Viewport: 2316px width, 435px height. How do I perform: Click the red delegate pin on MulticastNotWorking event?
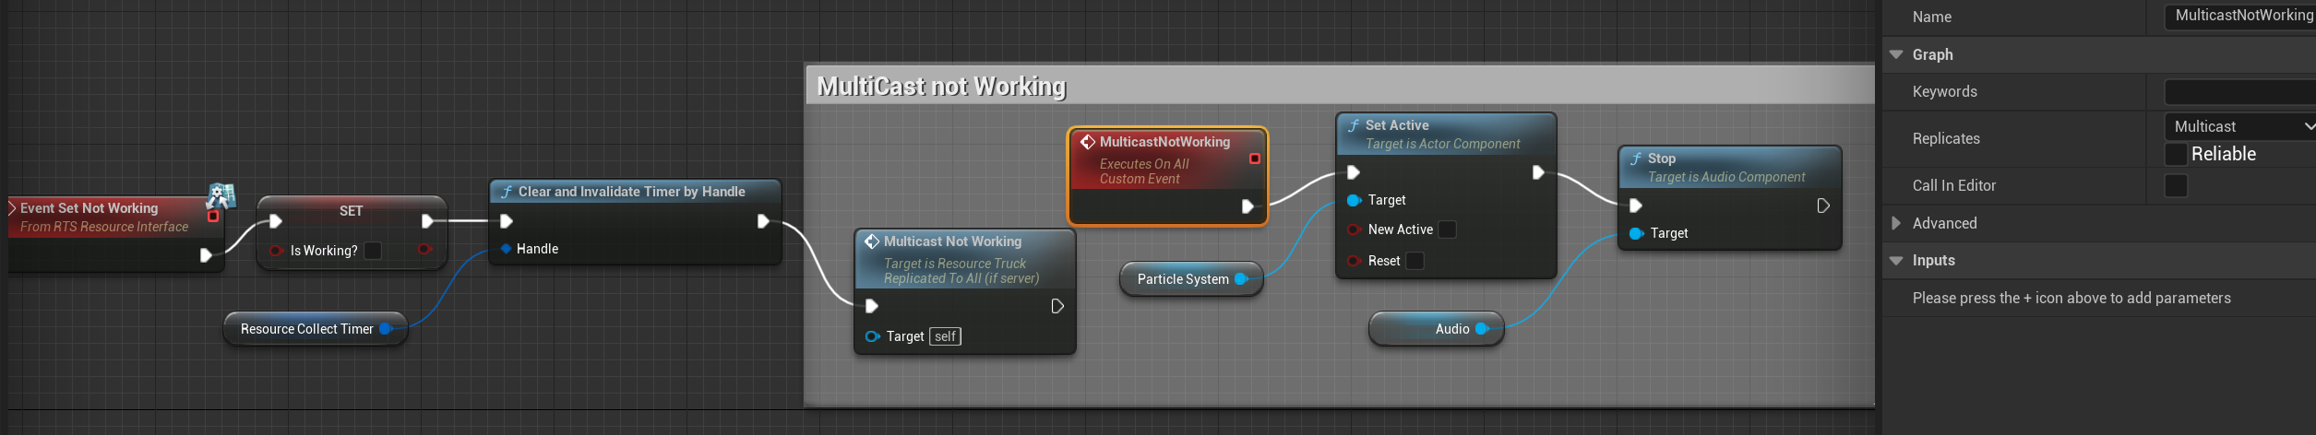pyautogui.click(x=1254, y=159)
